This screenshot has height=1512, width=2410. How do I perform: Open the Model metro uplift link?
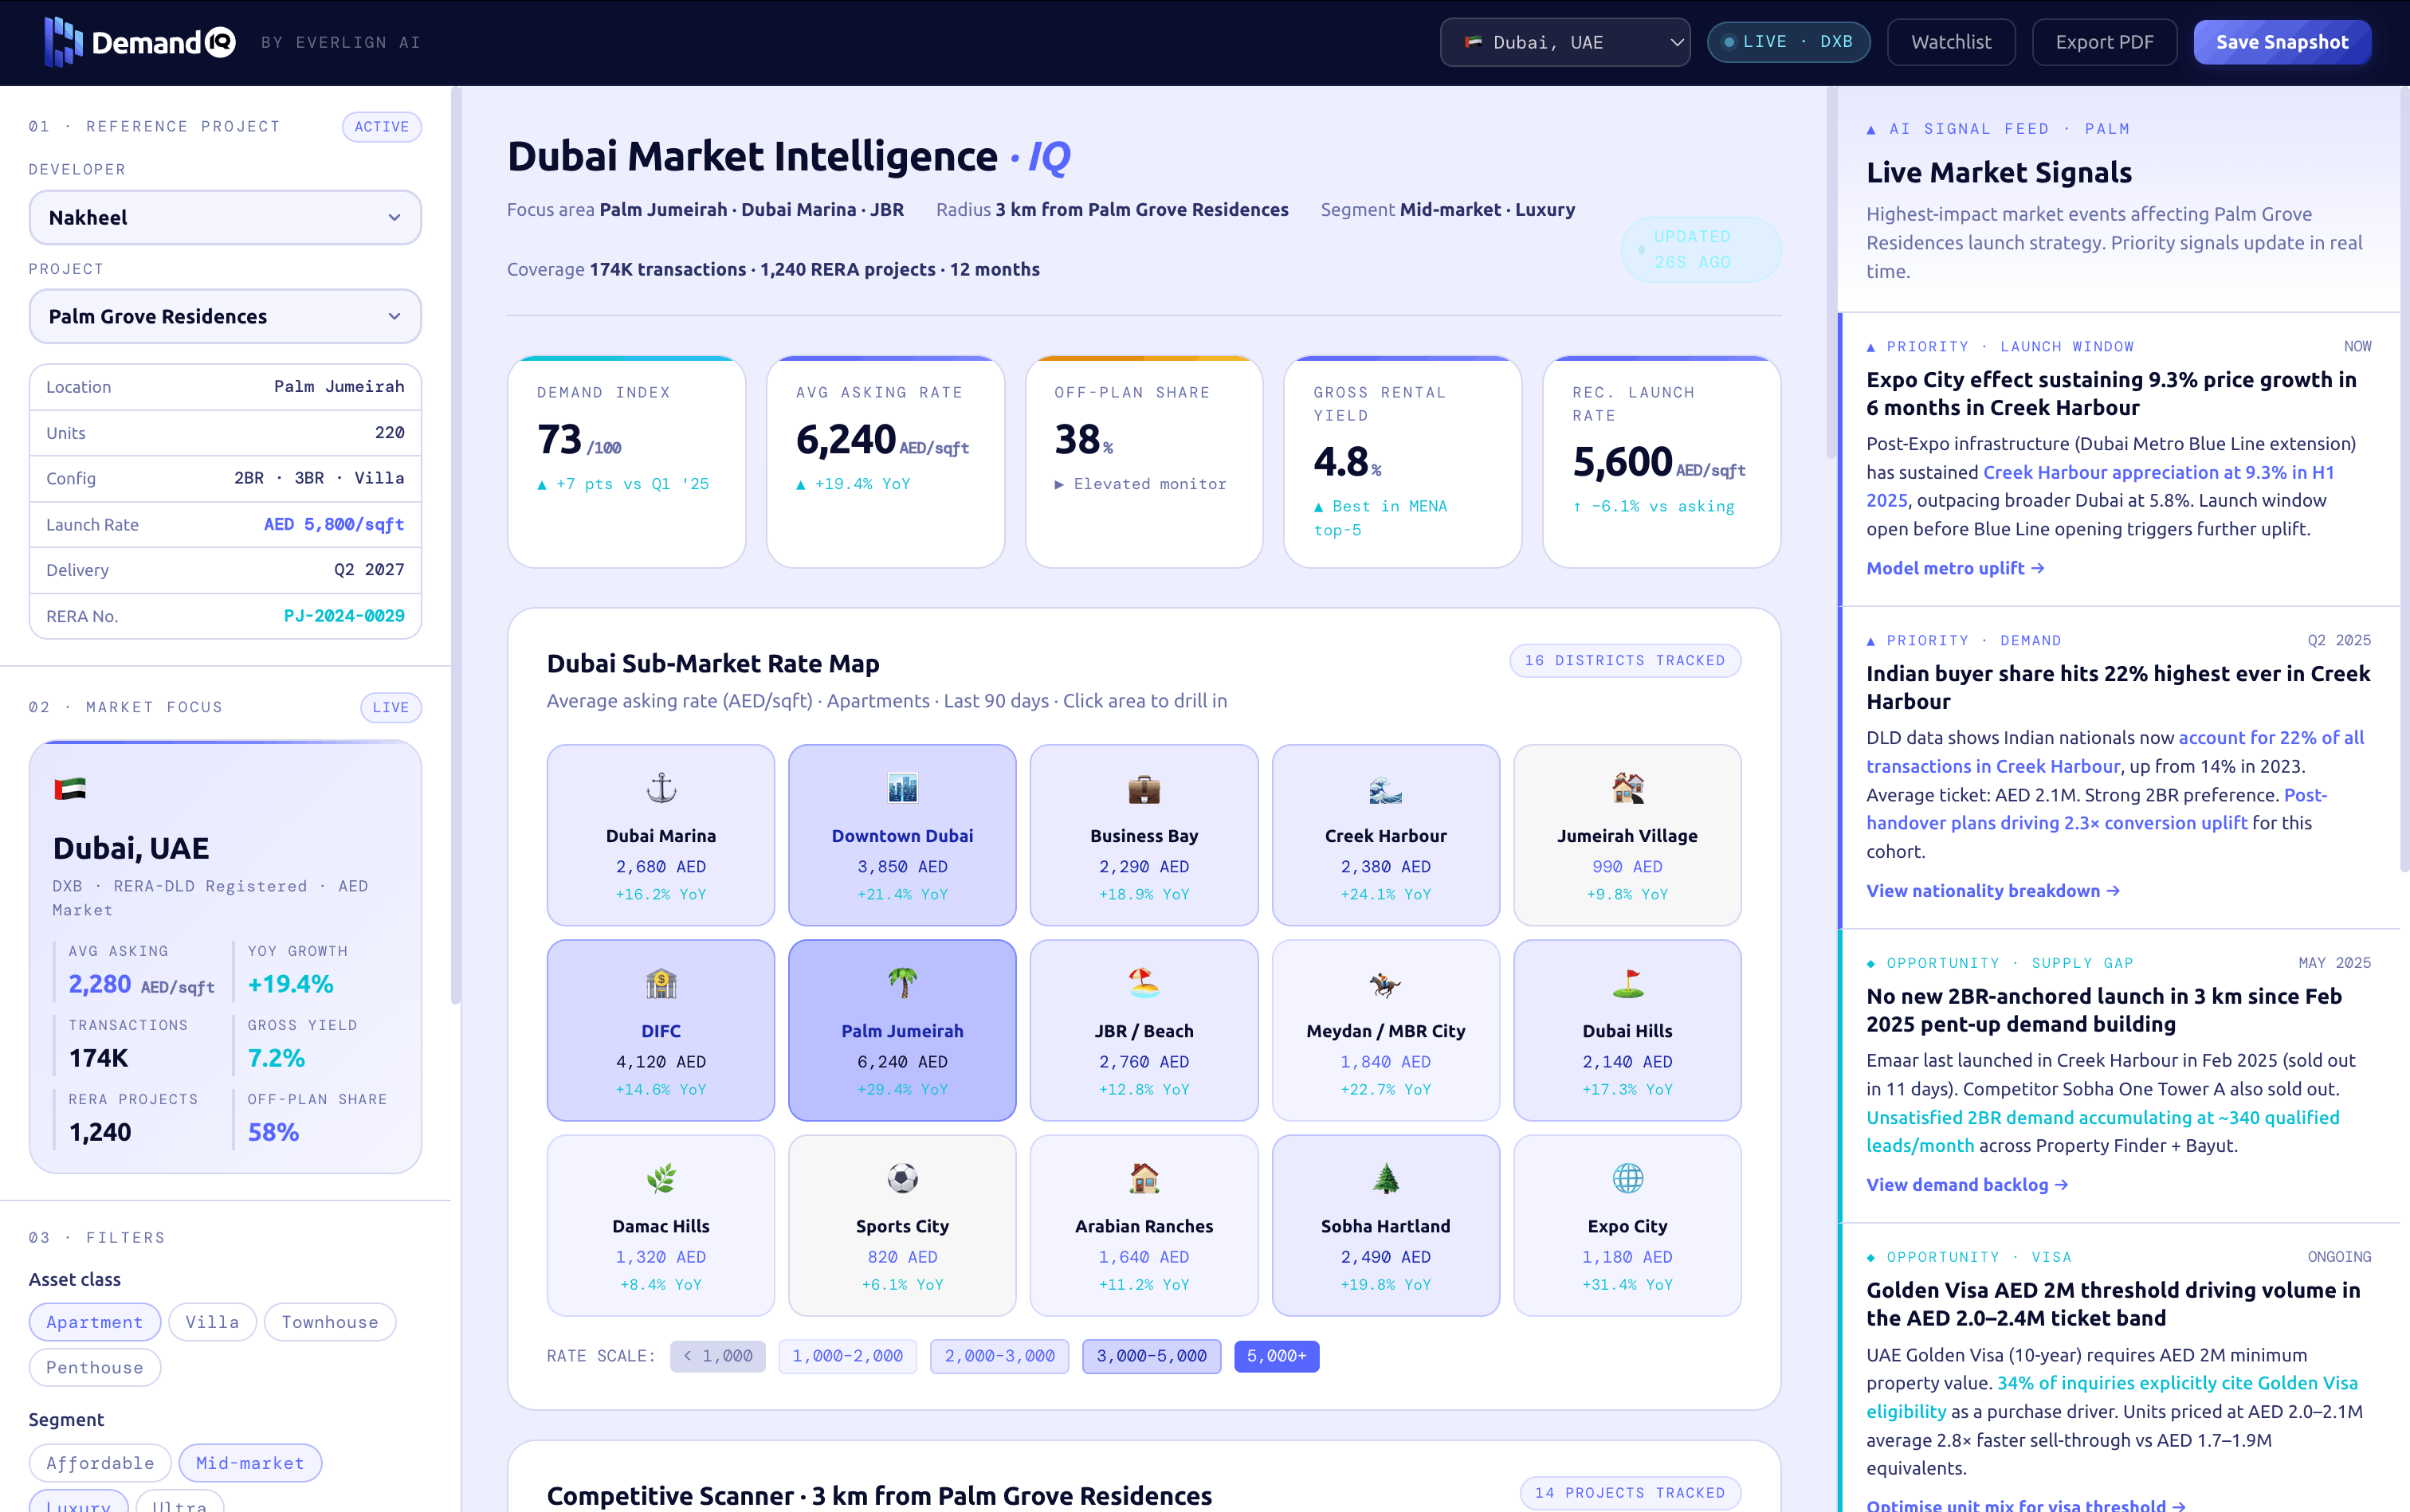pos(1955,568)
